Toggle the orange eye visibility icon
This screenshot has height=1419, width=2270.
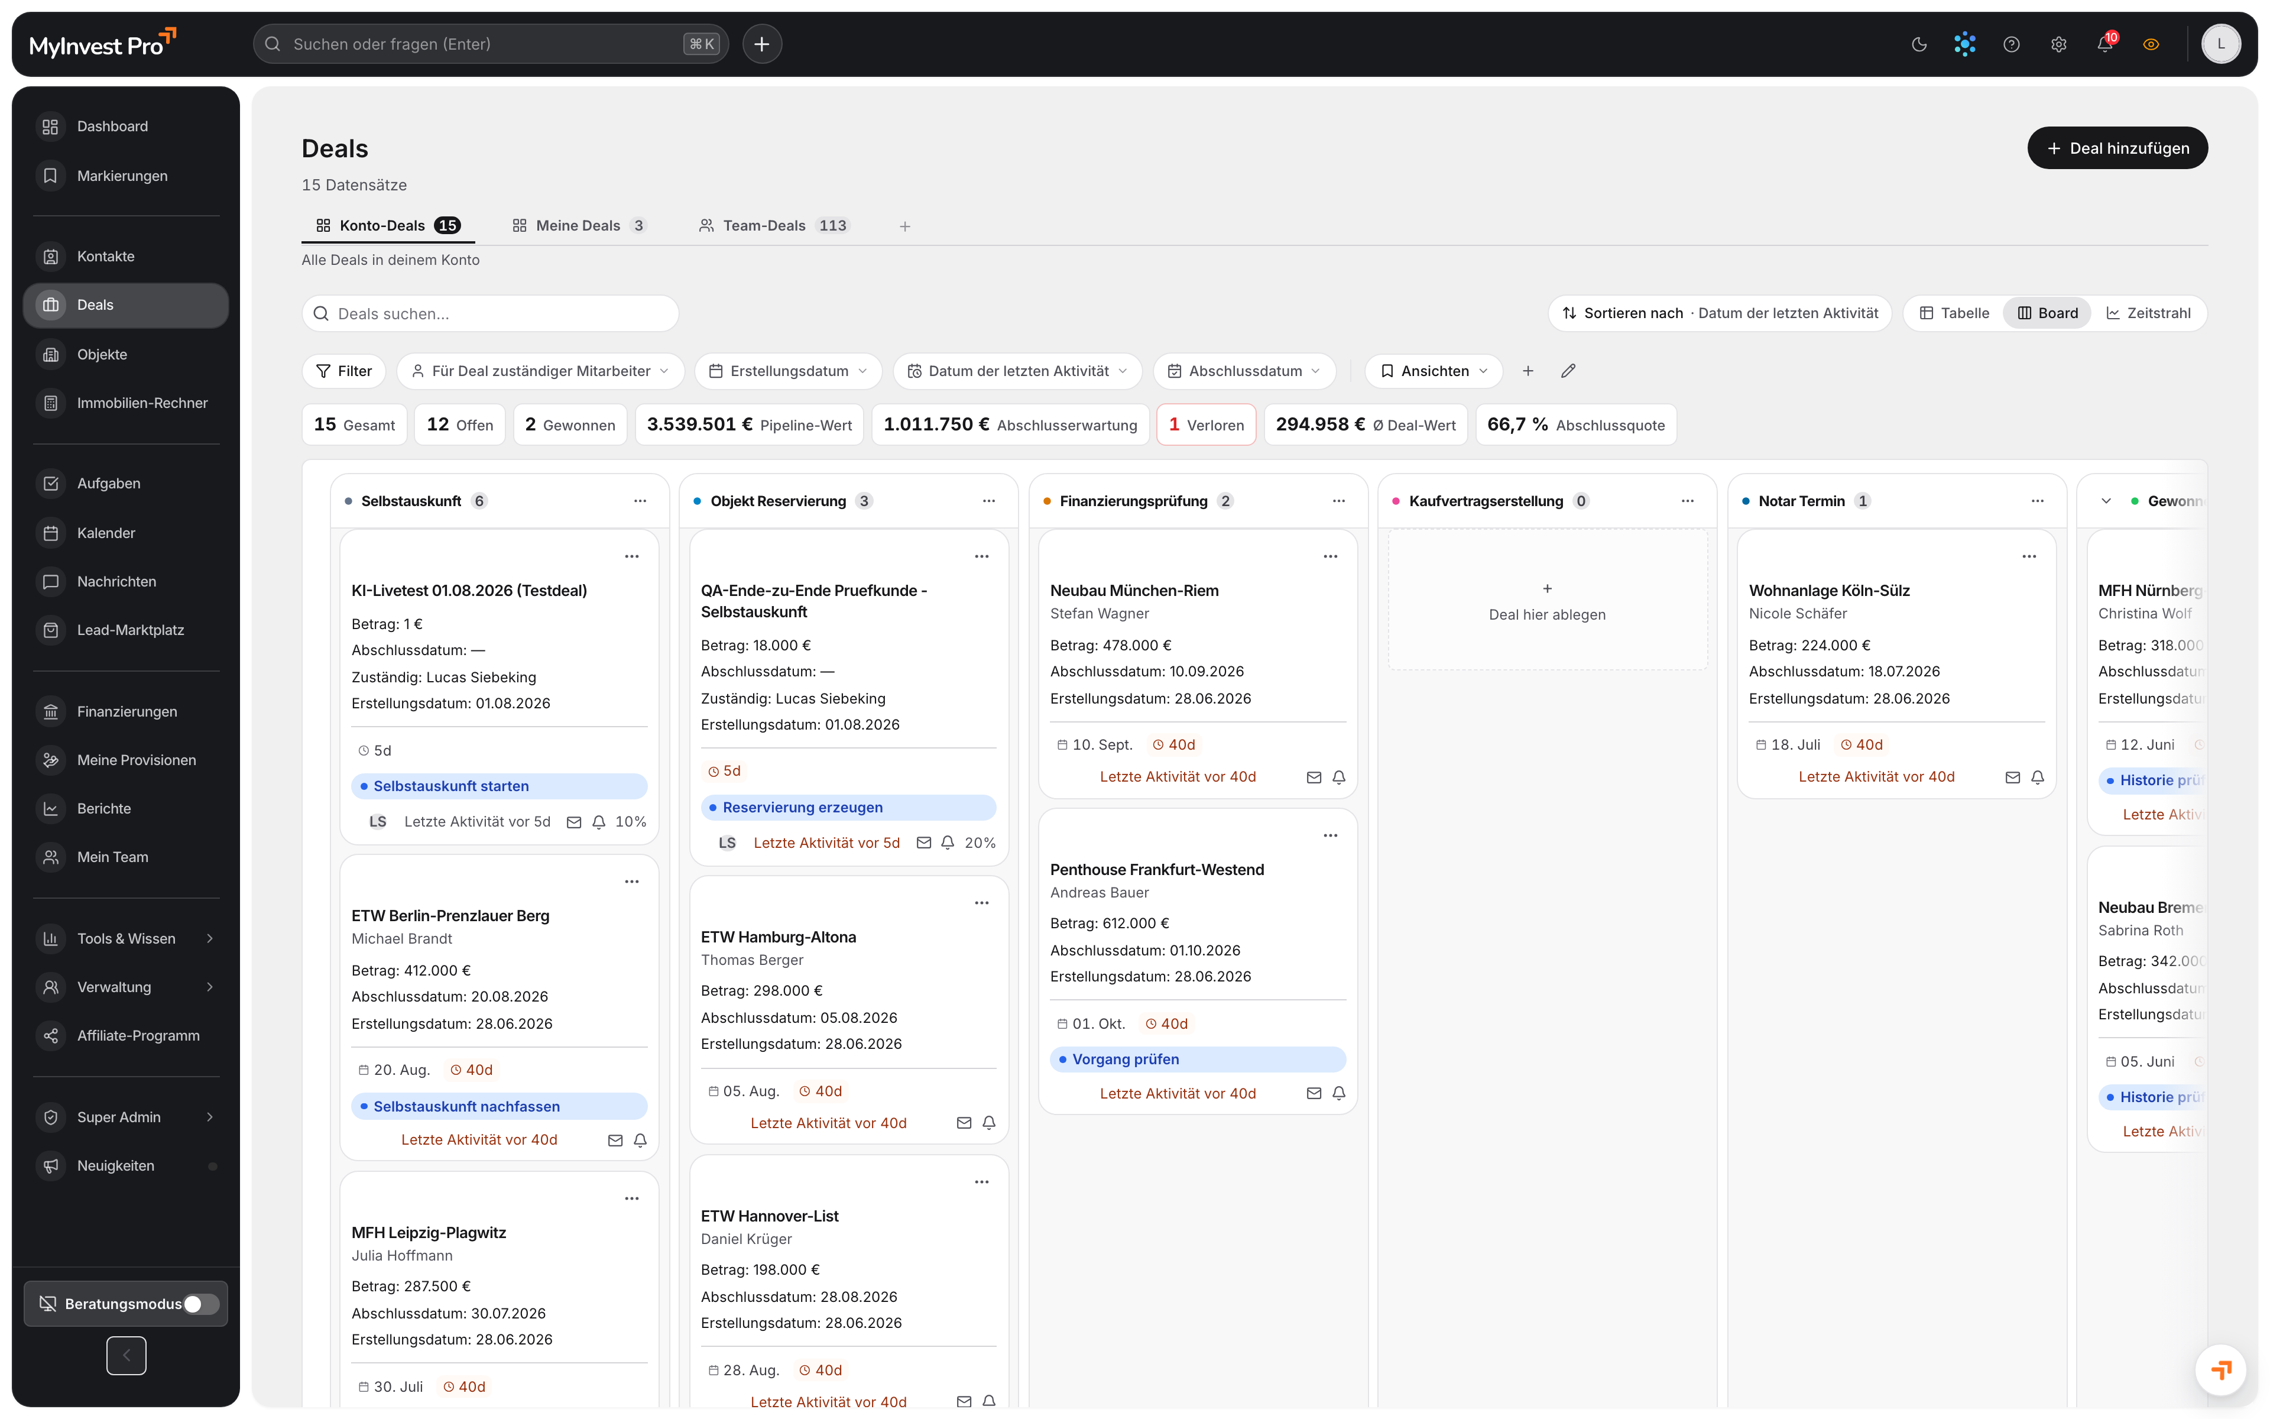pos(2151,44)
